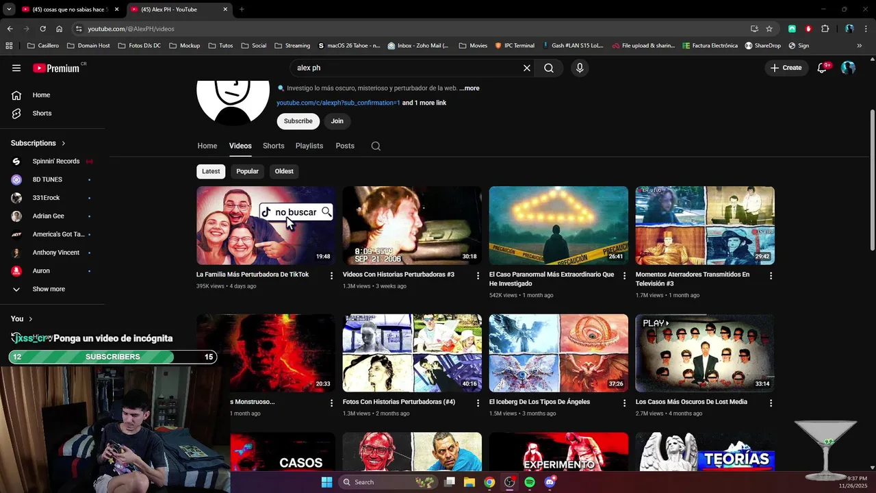Select the Oldest sort chip
The width and height of the screenshot is (876, 493).
pos(284,171)
